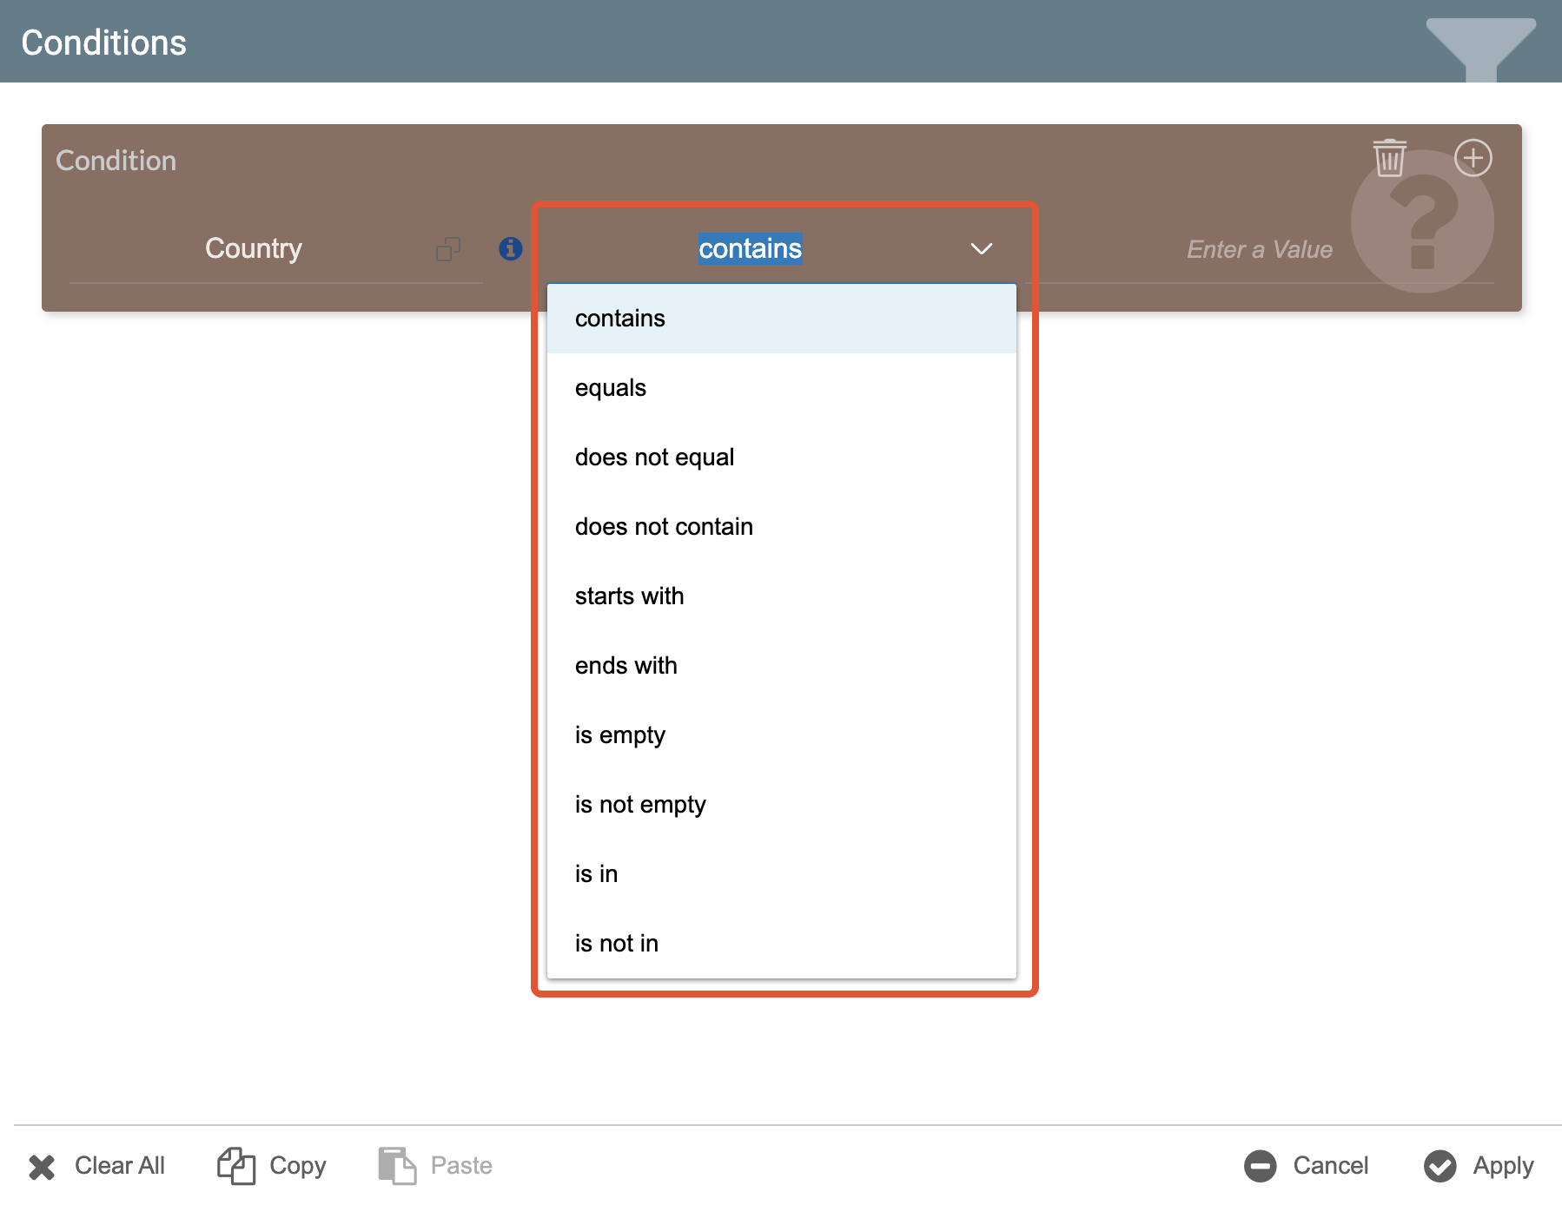Click the selected contains operator field

[750, 249]
